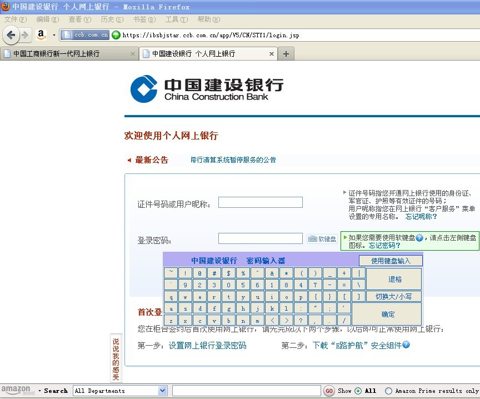
Task: Open the 跨行清算系统暂停服务的公告 link
Action: pyautogui.click(x=233, y=160)
